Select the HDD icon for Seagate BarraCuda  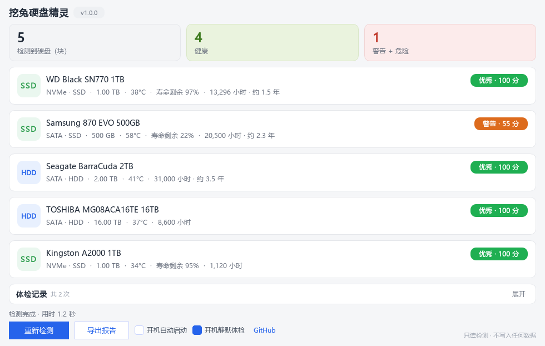click(x=29, y=172)
